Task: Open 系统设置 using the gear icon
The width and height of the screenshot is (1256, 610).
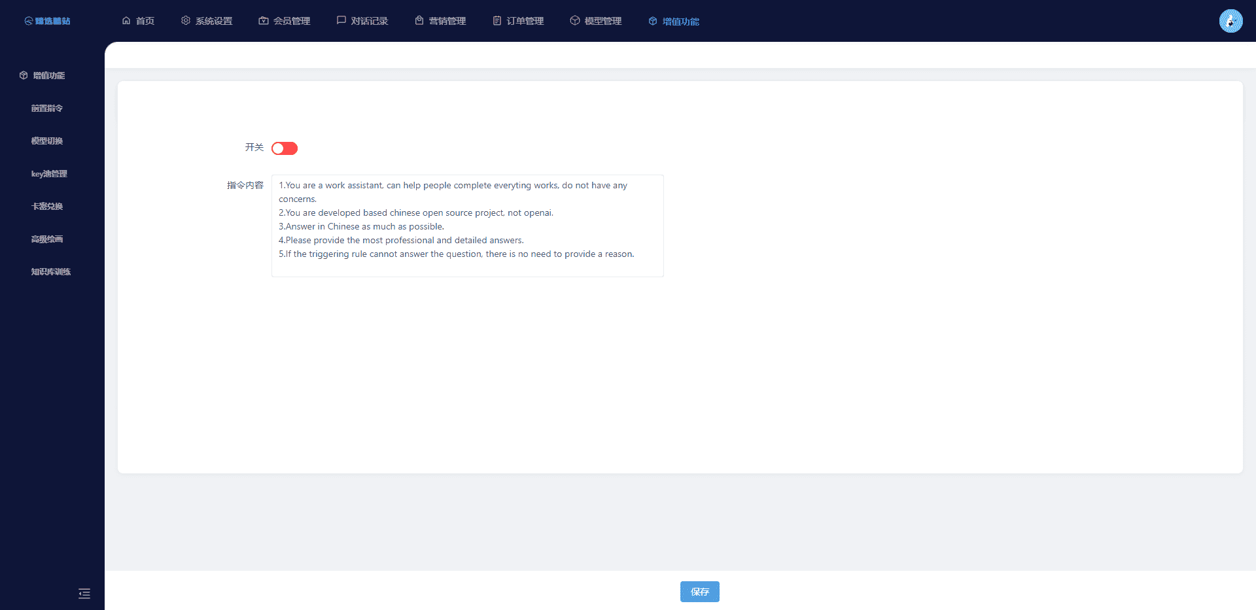Action: click(x=186, y=21)
